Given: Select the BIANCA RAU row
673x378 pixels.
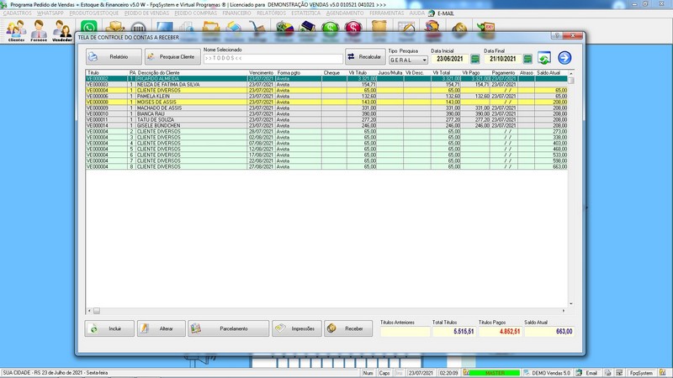Looking at the screenshot, I should click(326, 114).
